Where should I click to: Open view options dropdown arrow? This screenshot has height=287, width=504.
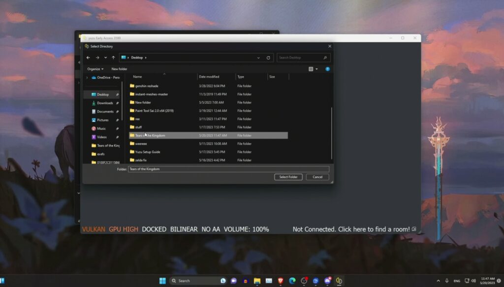316,69
